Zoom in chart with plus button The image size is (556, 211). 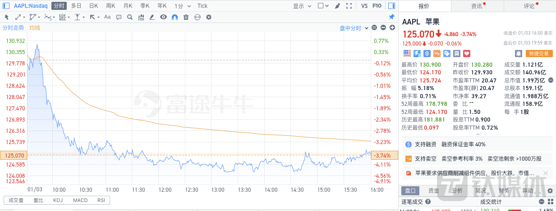(392, 28)
